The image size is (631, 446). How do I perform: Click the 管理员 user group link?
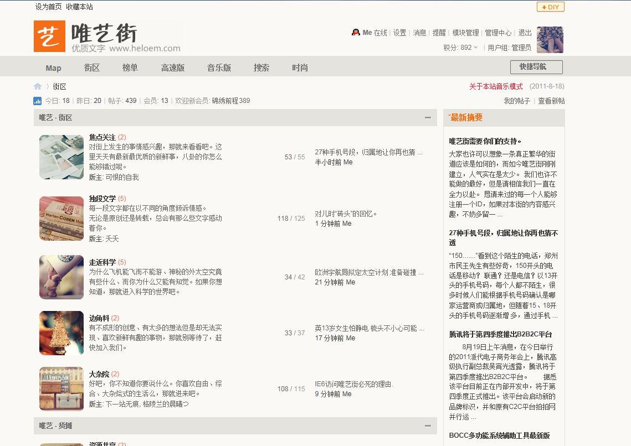pos(521,48)
